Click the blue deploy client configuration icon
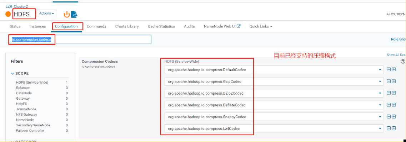Image resolution: width=406 pixels, height=142 pixels. coord(74,14)
